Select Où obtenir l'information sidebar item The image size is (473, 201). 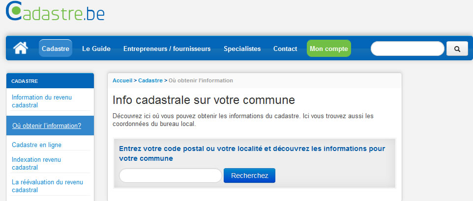click(x=47, y=126)
